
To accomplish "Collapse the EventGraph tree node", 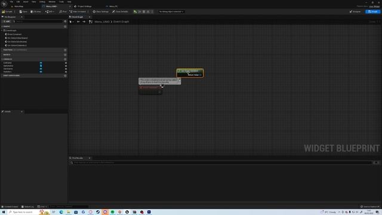I will pyautogui.click(x=2, y=30).
